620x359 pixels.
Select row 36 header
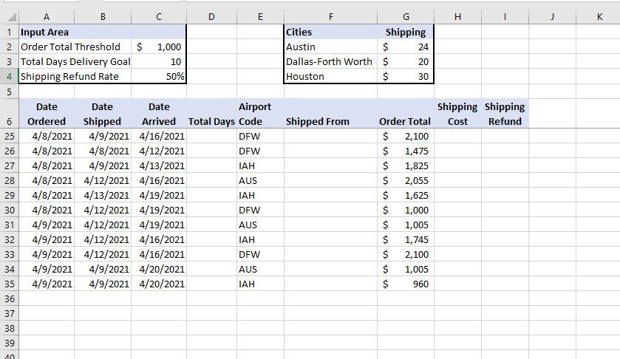coord(9,298)
